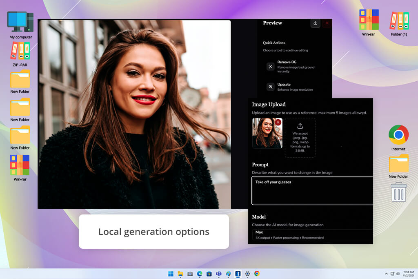
Task: Launch the Internet Chrome desktop shortcut
Action: (398, 138)
